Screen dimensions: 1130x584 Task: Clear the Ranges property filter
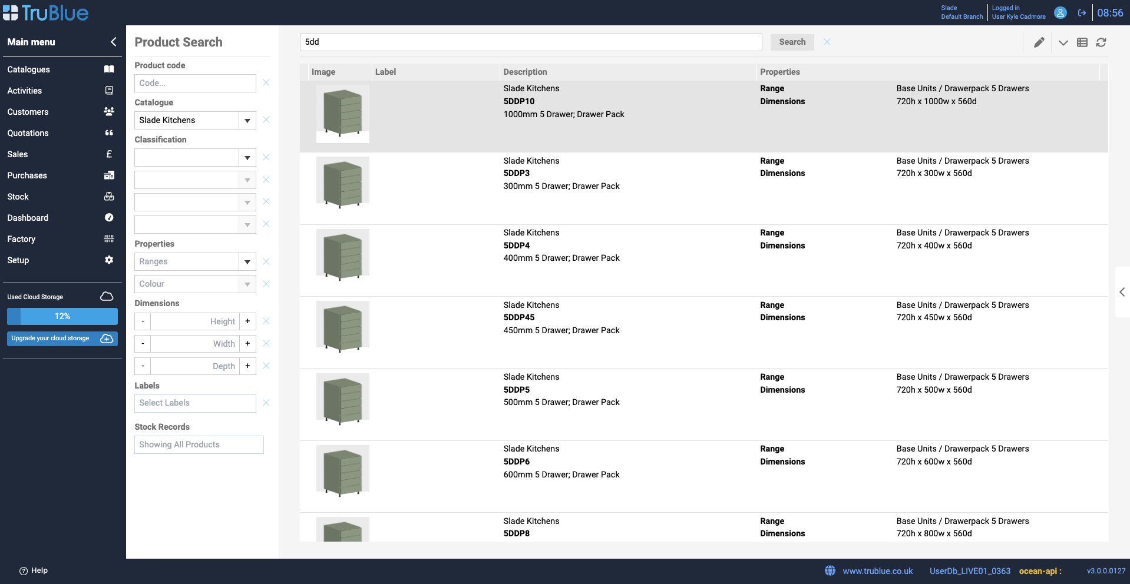[x=266, y=261]
